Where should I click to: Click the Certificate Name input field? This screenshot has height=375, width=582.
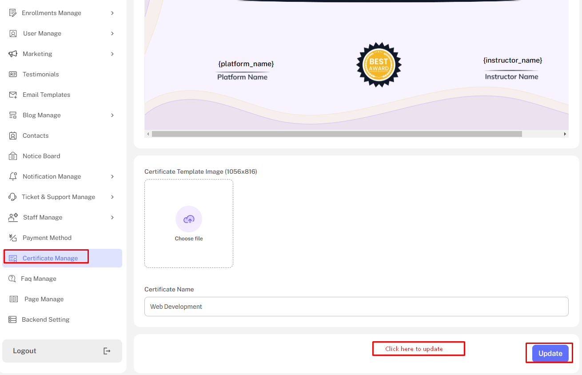pyautogui.click(x=356, y=307)
